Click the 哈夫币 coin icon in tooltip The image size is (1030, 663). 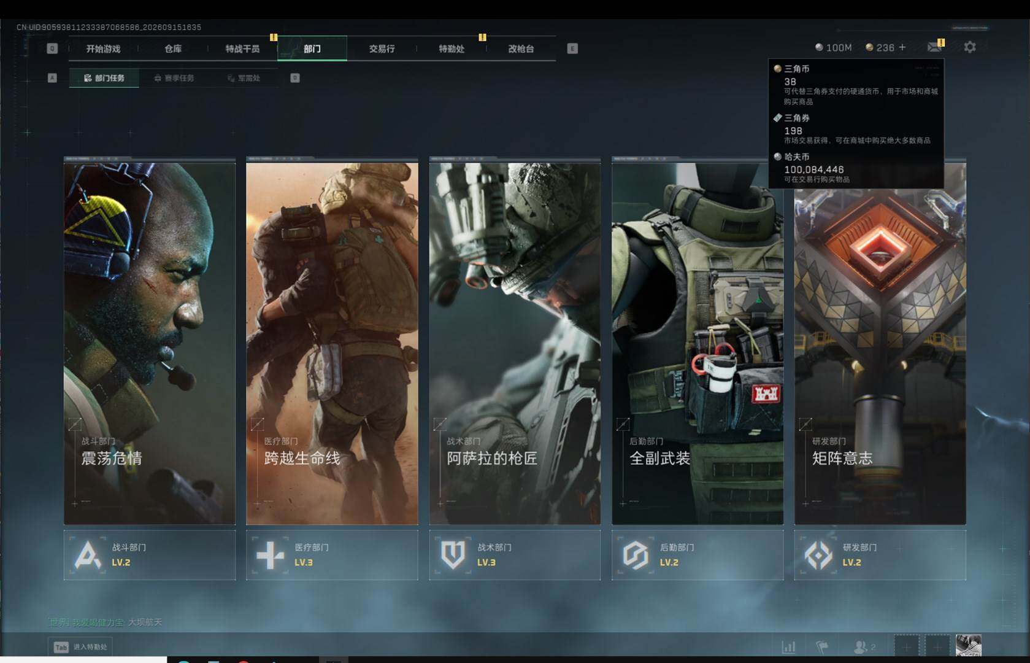coord(777,157)
